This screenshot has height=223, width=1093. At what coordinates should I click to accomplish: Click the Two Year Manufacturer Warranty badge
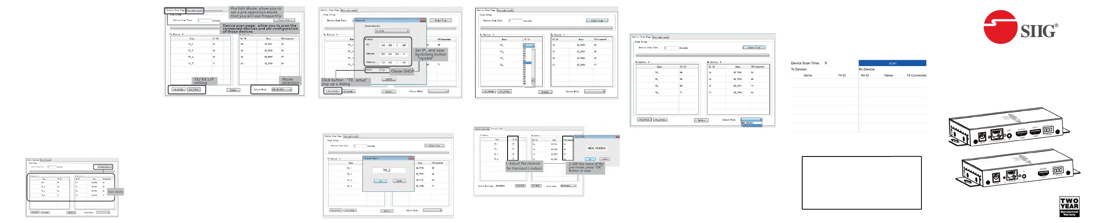[1069, 206]
